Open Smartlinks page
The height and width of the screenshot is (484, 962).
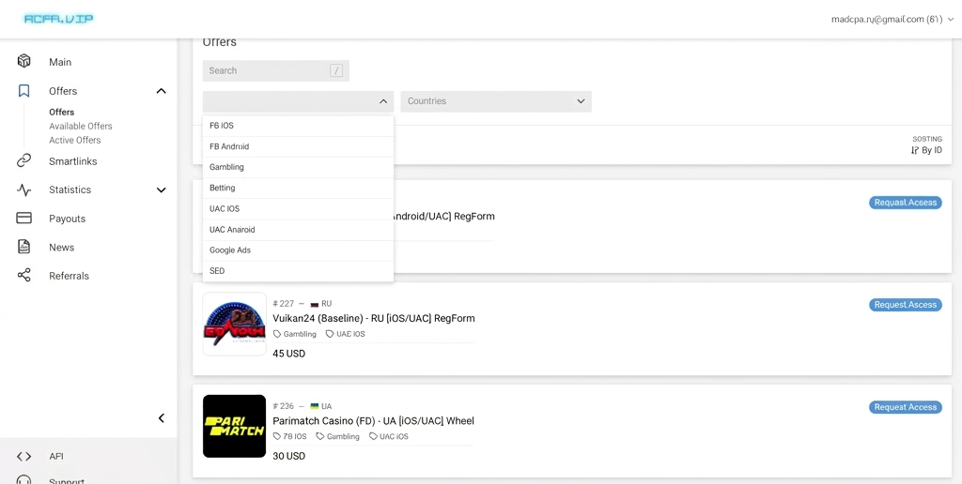click(x=73, y=161)
